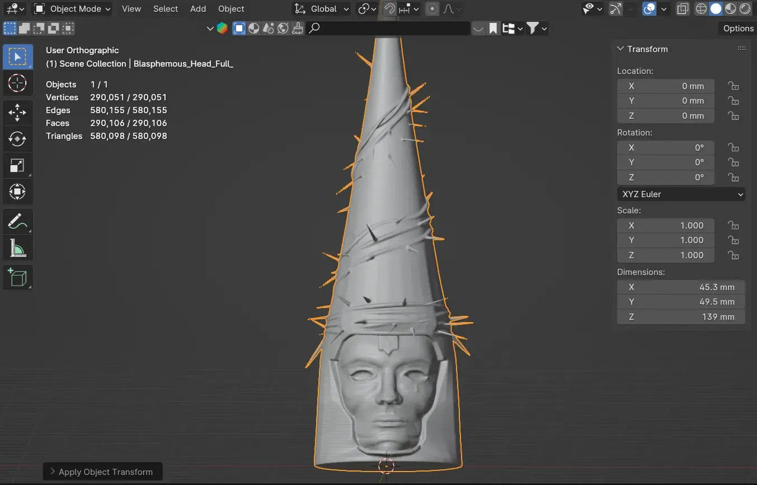757x485 pixels.
Task: Expand the Apply Object Transform panel
Action: (53, 472)
